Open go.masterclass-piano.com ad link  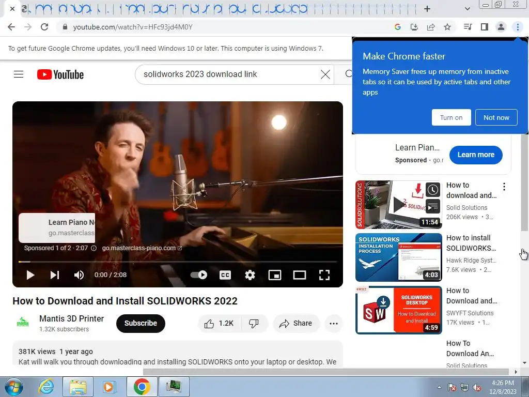tap(142, 248)
